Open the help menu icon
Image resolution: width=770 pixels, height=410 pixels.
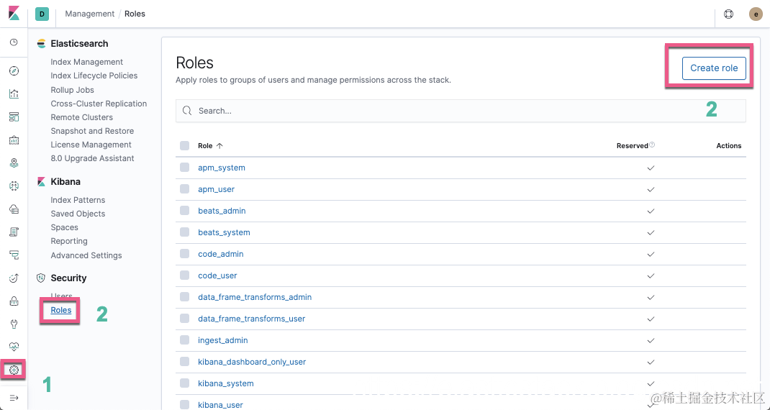(729, 14)
